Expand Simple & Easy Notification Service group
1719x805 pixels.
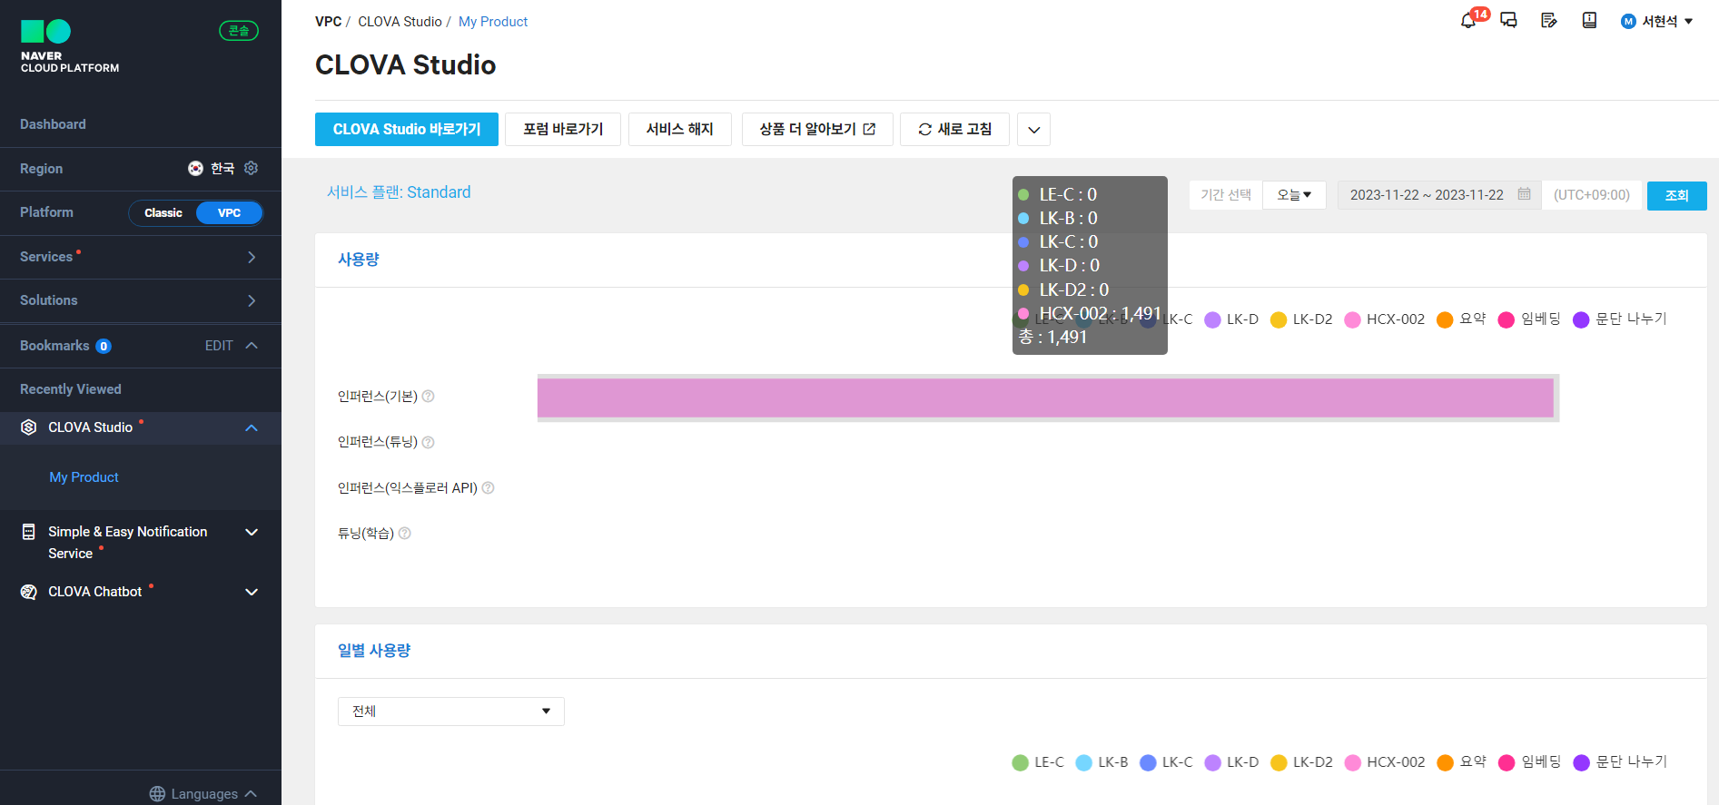click(x=252, y=533)
